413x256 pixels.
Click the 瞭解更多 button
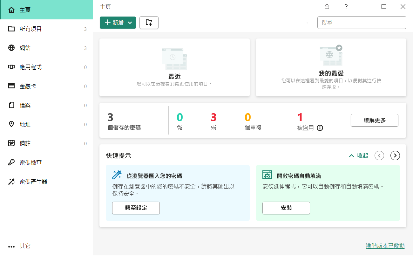(x=374, y=120)
